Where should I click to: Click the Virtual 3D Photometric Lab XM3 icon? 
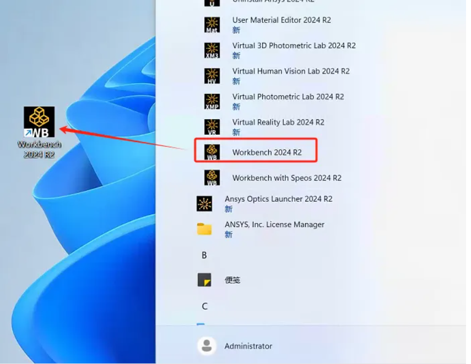pos(212,50)
